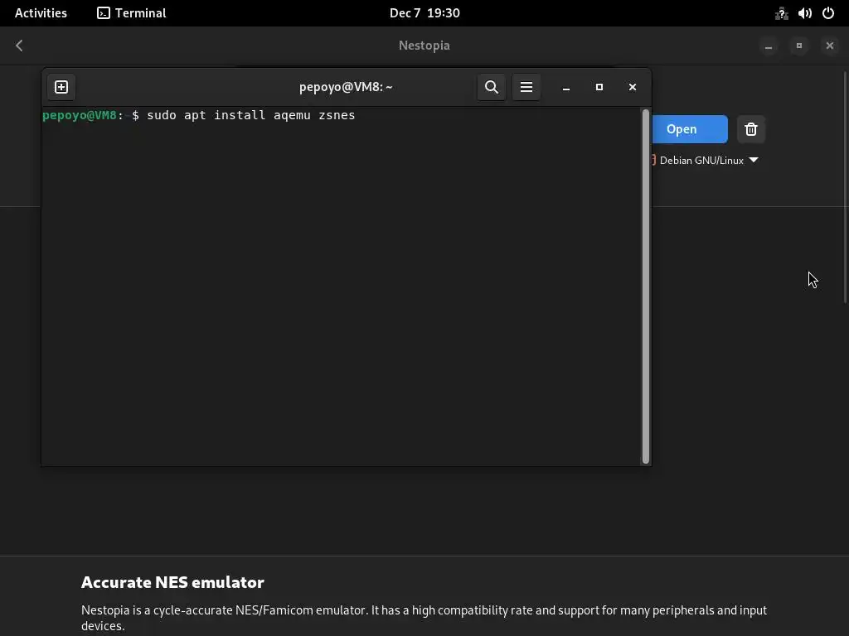849x636 pixels.
Task: Go back in the Nestopia software page
Action: point(20,46)
